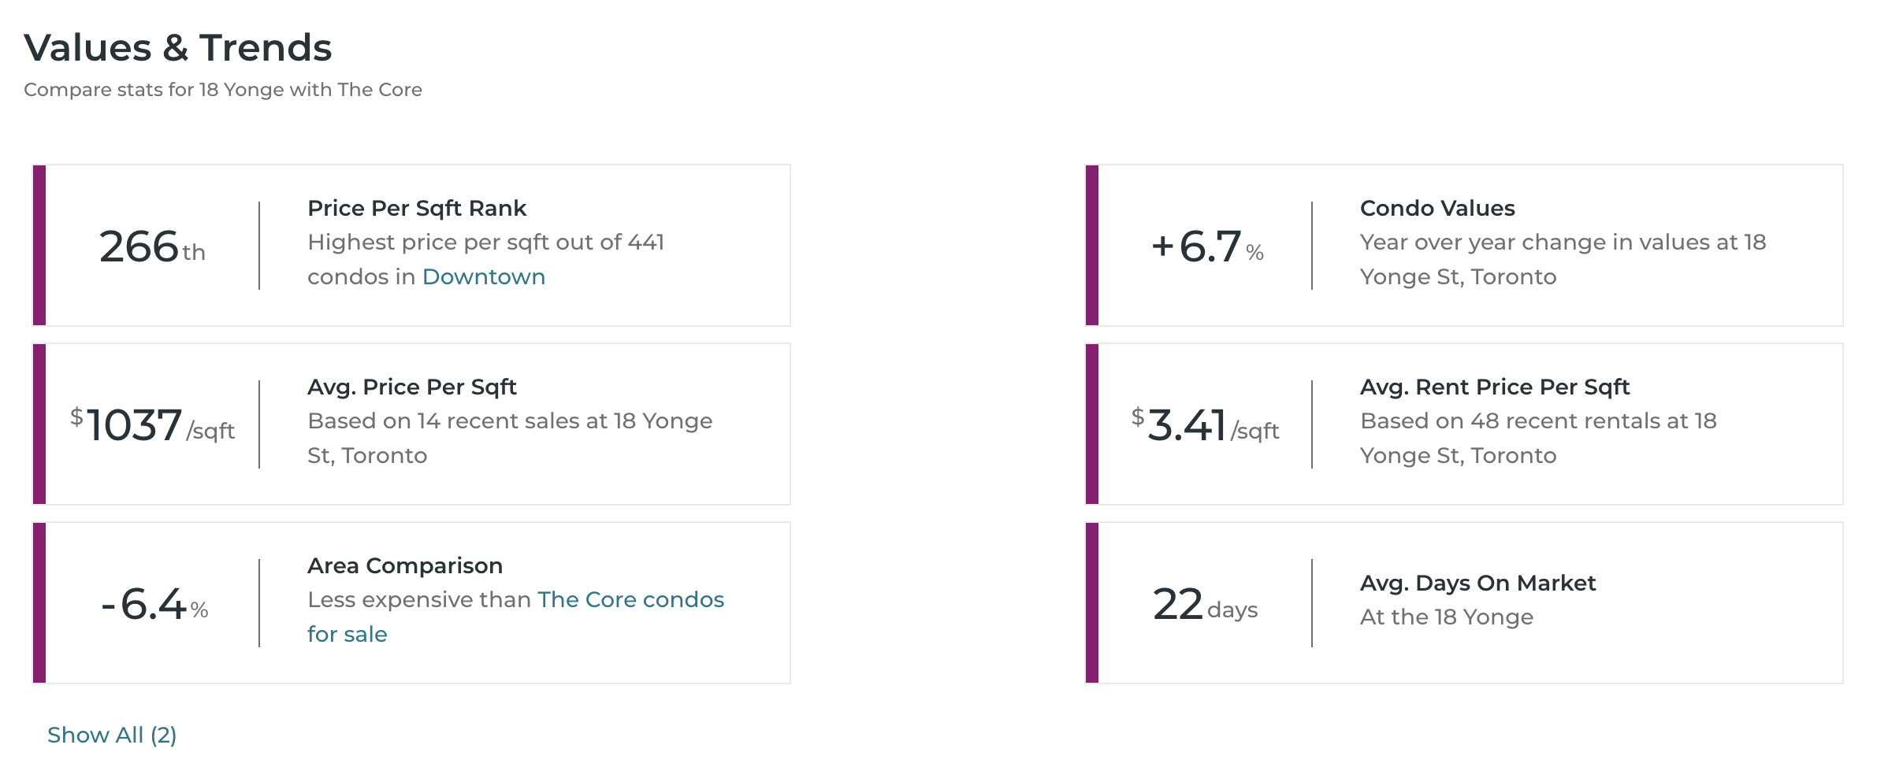
Task: Click the Condo Values heading
Action: coord(1437,209)
